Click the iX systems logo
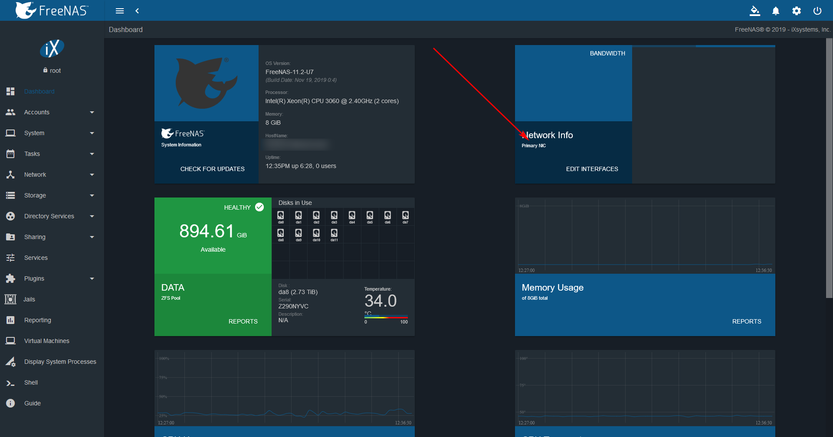833x437 pixels. [52, 49]
